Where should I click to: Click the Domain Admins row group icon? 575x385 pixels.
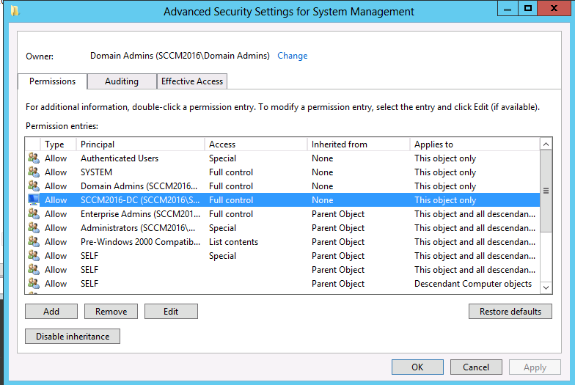pyautogui.click(x=34, y=186)
